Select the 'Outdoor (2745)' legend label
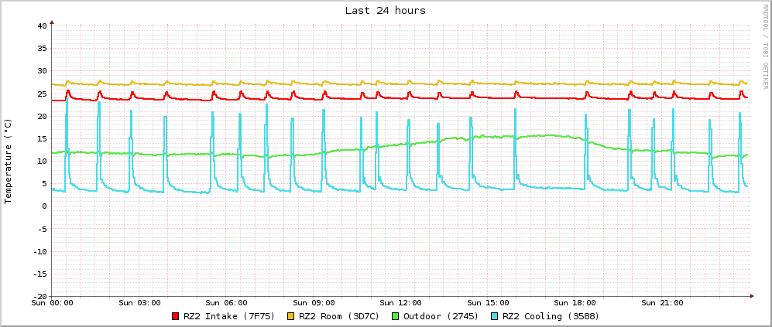Screen dimensions: 772x327 [x=441, y=316]
